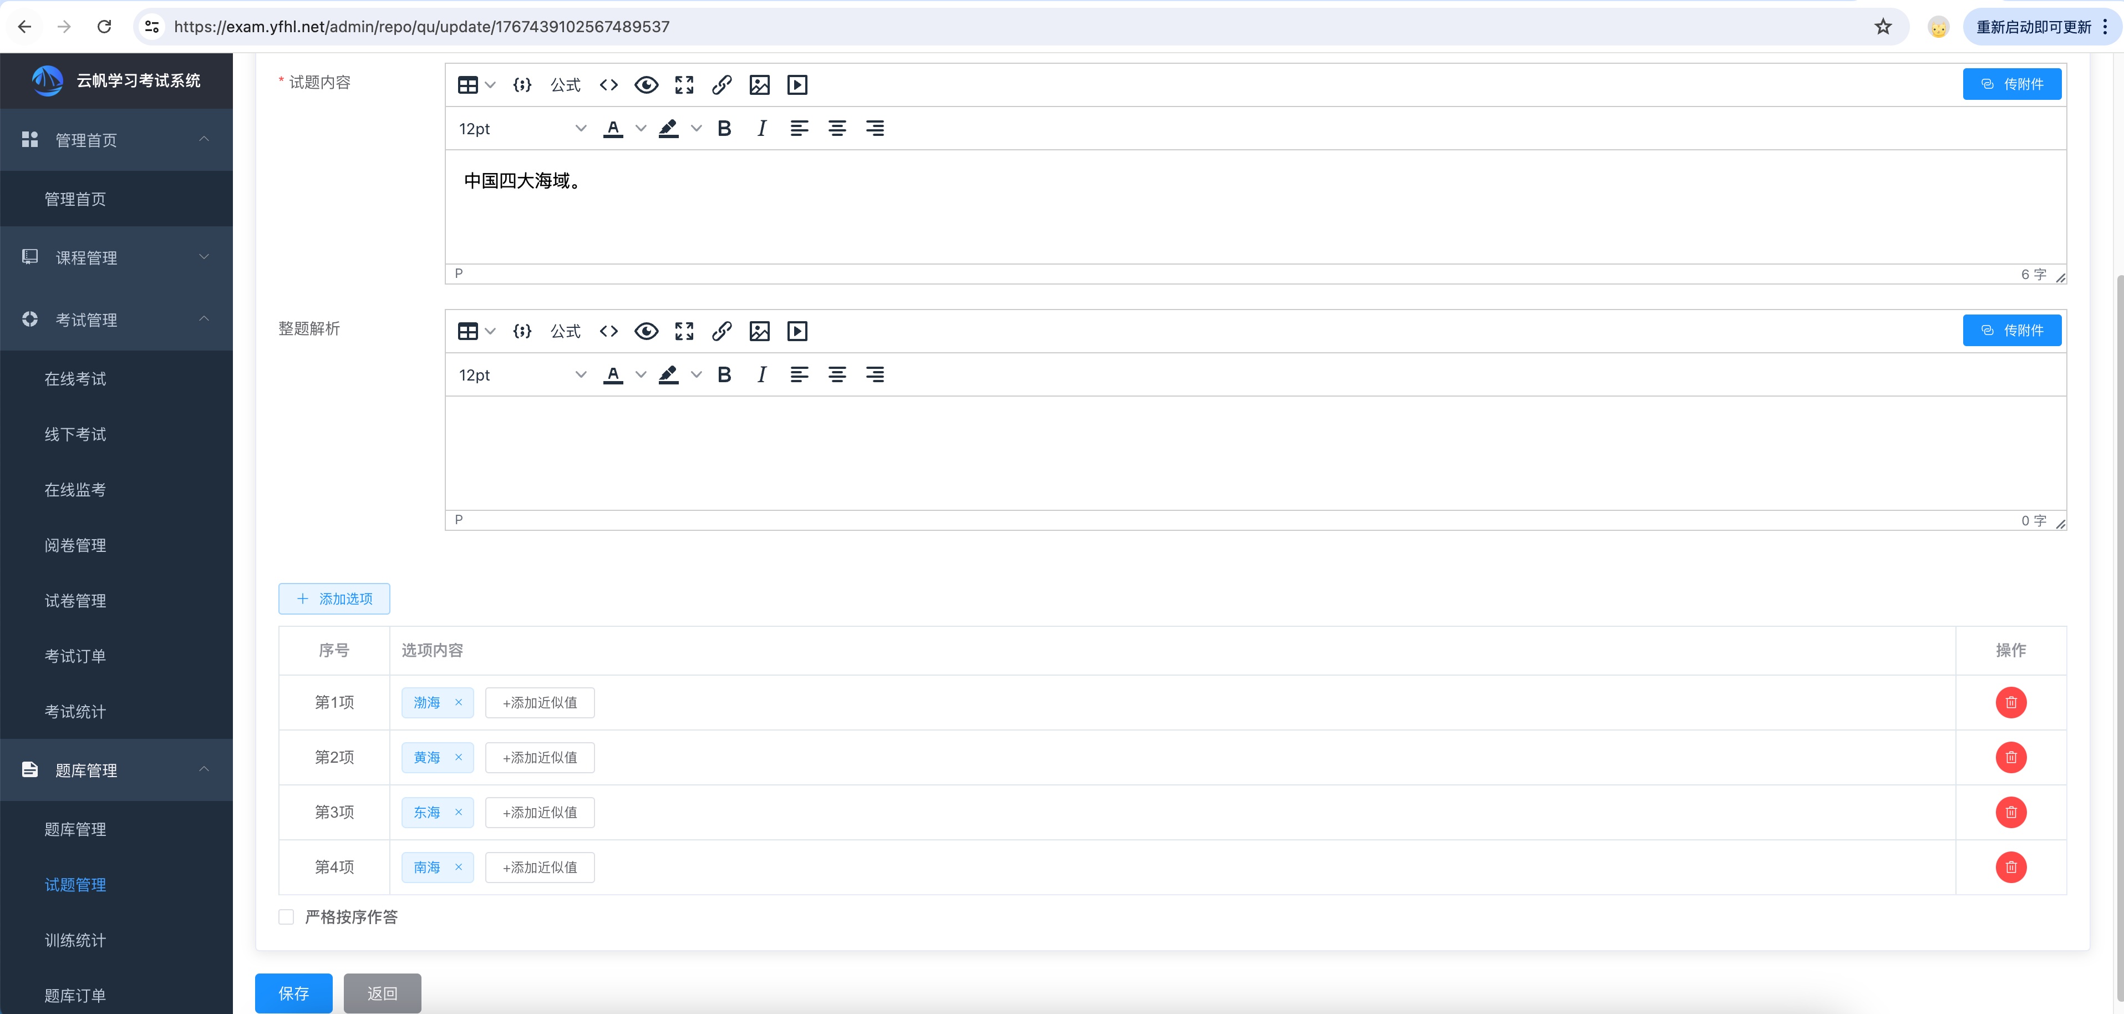This screenshot has height=1014, width=2124.
Task: Click code sample icon in 整题解析 toolbar
Action: coord(522,331)
